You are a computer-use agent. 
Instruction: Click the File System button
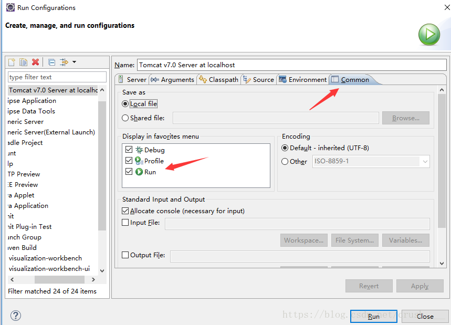(354, 240)
